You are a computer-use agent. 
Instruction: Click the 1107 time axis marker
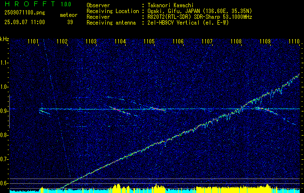207,41
